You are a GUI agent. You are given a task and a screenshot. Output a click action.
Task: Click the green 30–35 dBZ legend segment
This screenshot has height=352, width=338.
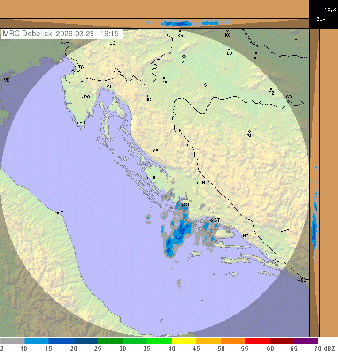[135, 341]
